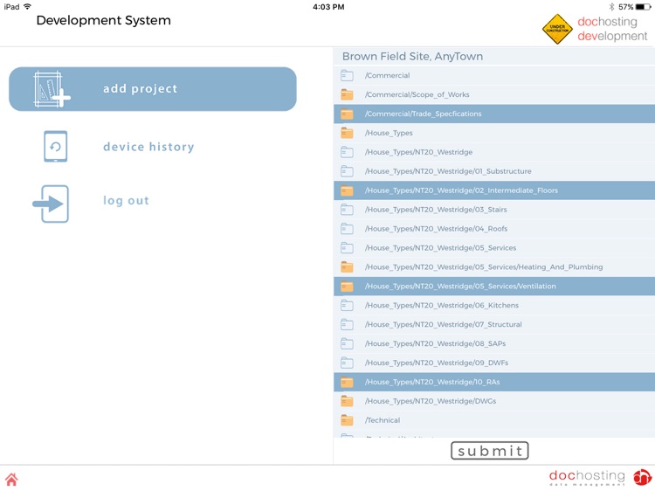Click folder icon beside 08_SAPs

[x=347, y=344]
